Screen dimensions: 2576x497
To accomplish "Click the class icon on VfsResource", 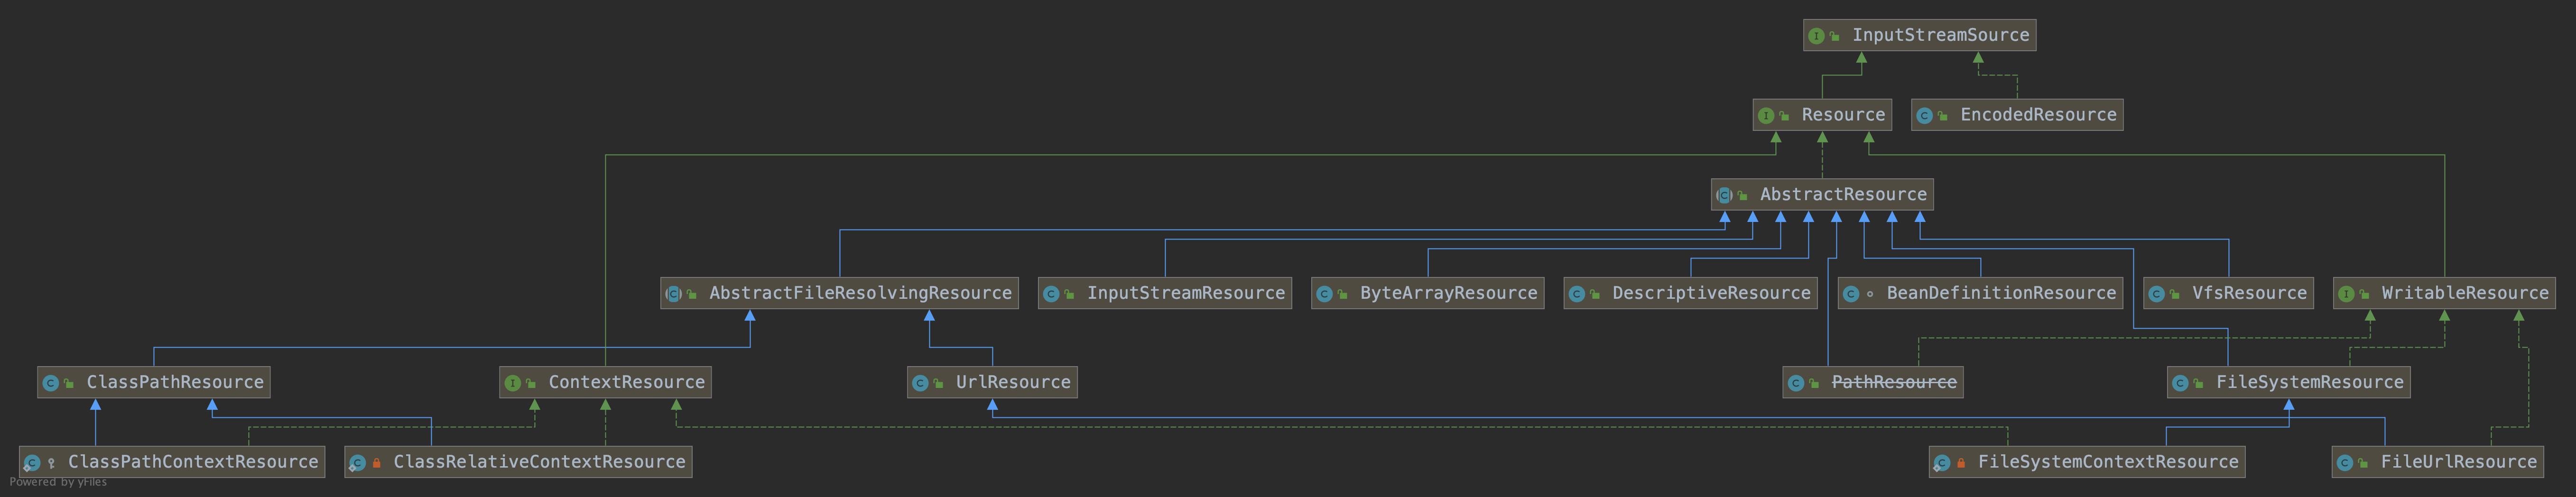I will click(x=2157, y=294).
